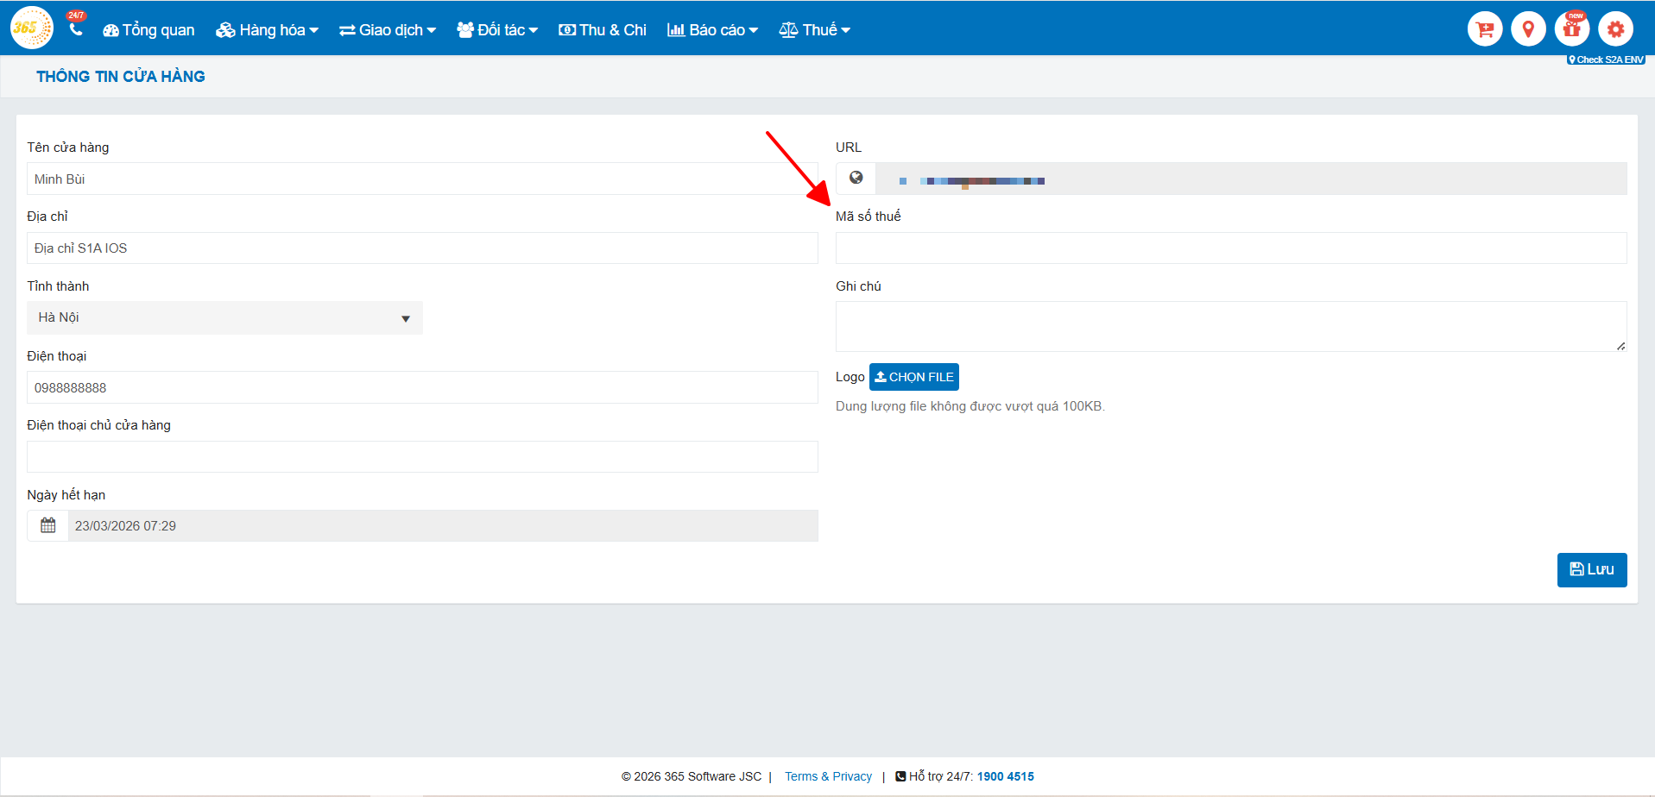Open the gift box new icon
Image resolution: width=1655 pixels, height=797 pixels.
click(x=1571, y=29)
